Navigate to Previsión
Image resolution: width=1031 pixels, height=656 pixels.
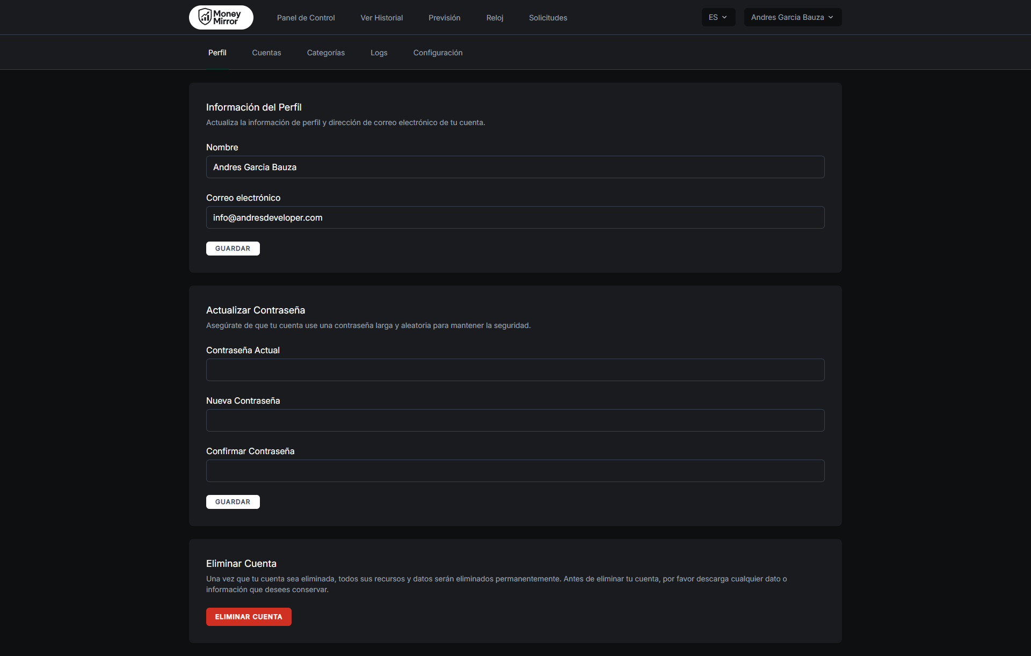[444, 18]
